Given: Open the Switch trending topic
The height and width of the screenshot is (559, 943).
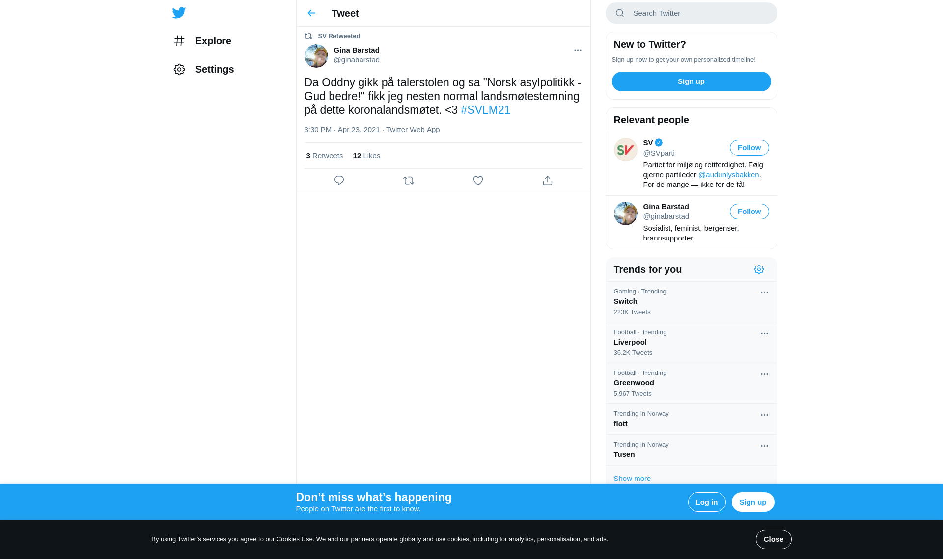Looking at the screenshot, I should pos(691,302).
